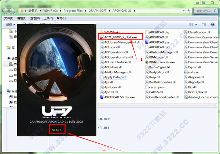
Task: Open the 帮助(H) menu
Action: pyautogui.click(x=62, y=18)
